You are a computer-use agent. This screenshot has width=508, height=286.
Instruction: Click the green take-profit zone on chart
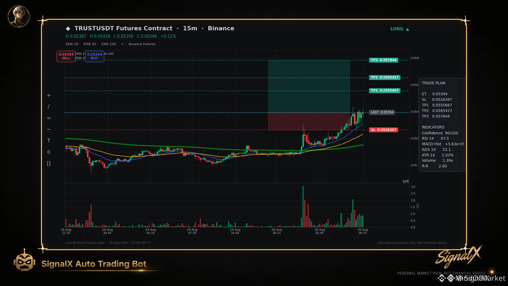coord(309,86)
